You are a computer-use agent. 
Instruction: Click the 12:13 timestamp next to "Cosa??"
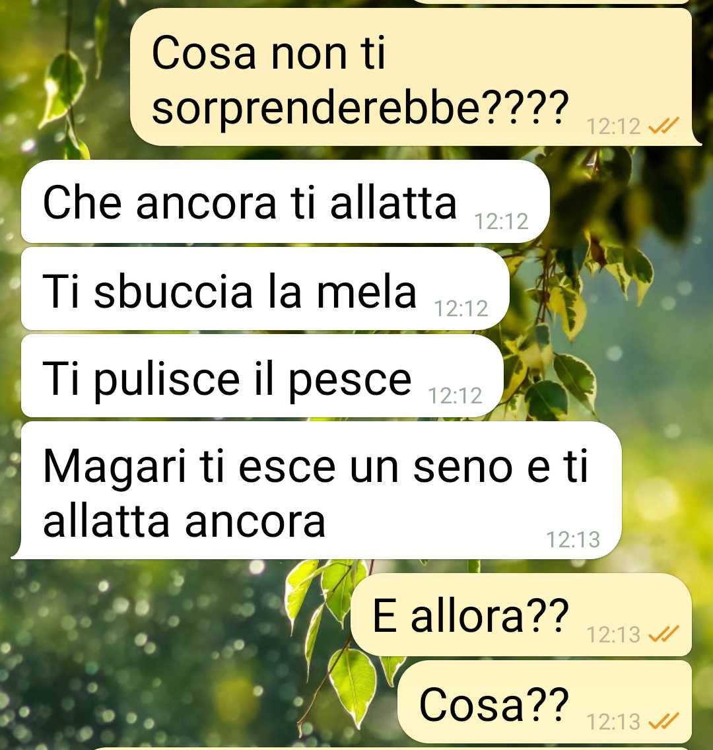point(613,722)
